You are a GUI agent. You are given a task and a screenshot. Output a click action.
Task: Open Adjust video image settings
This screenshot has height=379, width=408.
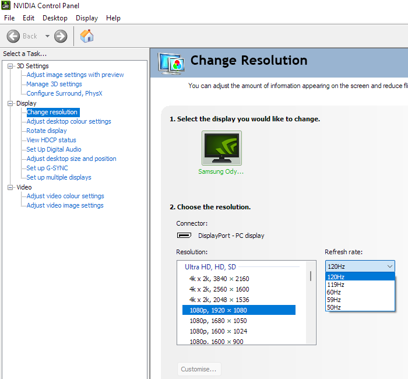point(65,205)
